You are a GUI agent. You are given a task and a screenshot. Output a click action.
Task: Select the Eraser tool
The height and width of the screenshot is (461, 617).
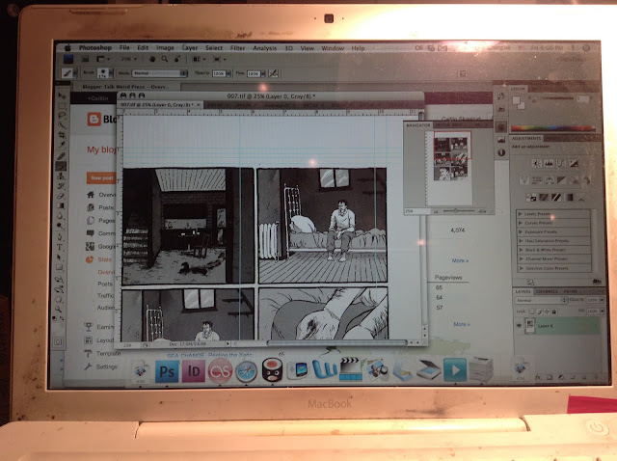click(61, 196)
